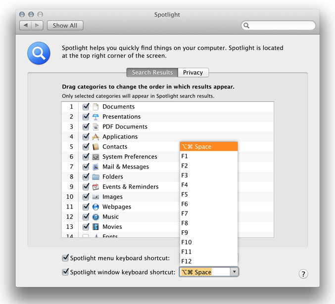This screenshot has width=335, height=304.
Task: Click the large blue Spotlight magnifier icon
Action: (x=39, y=53)
